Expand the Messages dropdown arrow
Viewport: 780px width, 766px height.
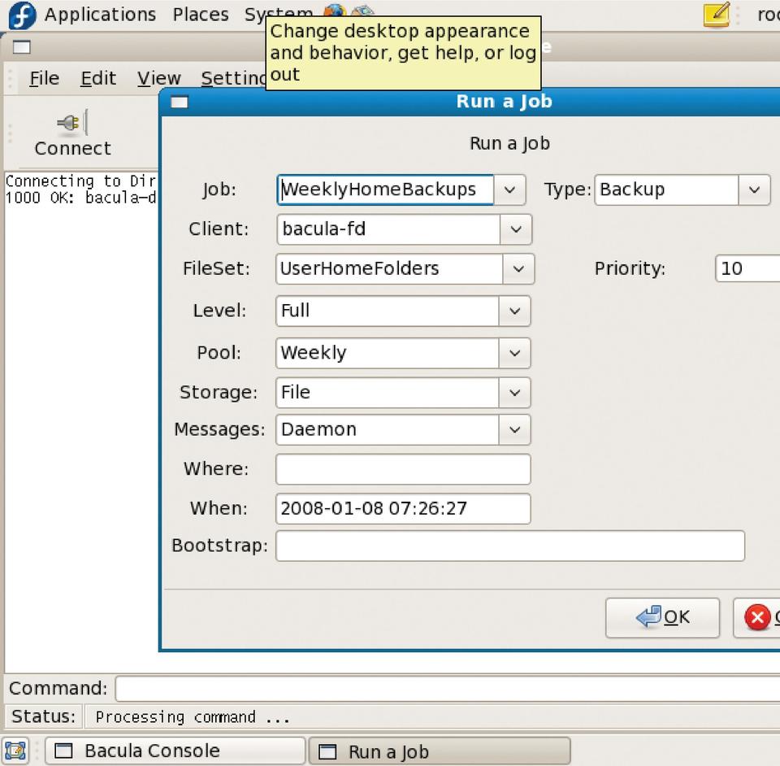point(514,429)
